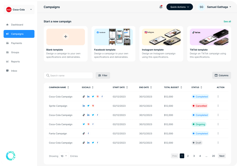Jump to page 20
This screenshot has width=237, height=166.
point(213,156)
